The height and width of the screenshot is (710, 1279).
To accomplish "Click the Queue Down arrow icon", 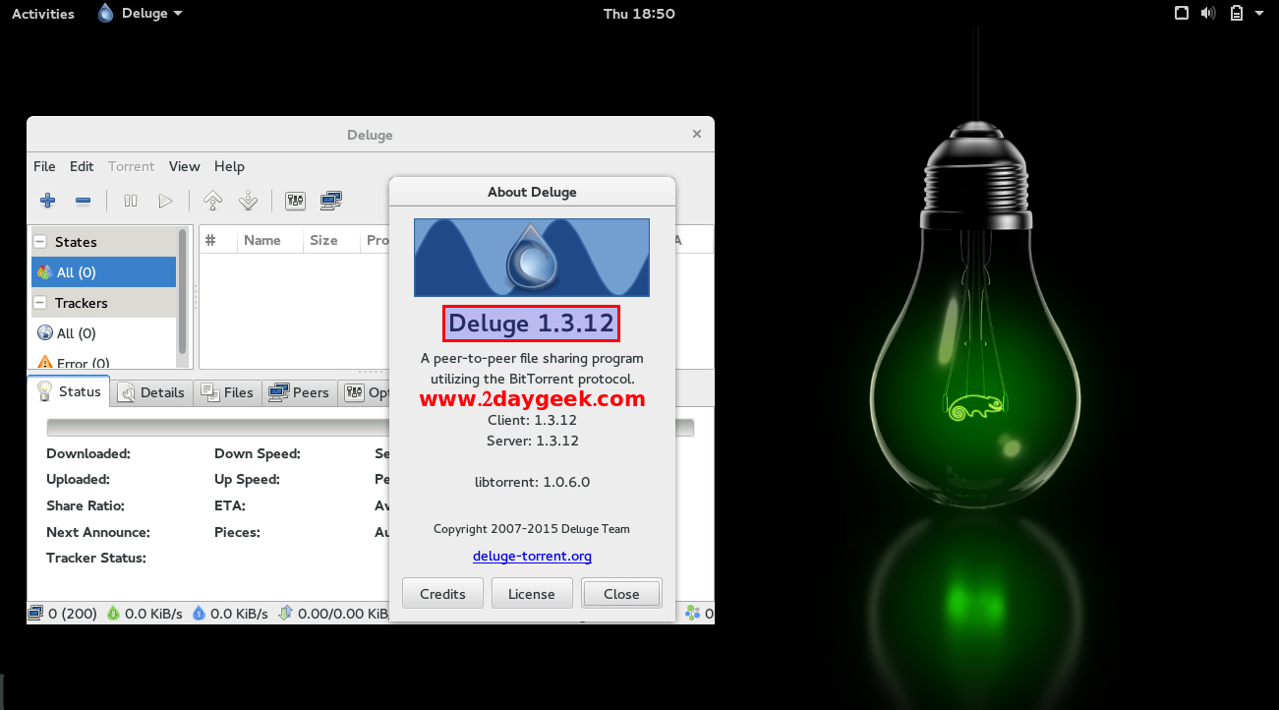I will pos(248,201).
